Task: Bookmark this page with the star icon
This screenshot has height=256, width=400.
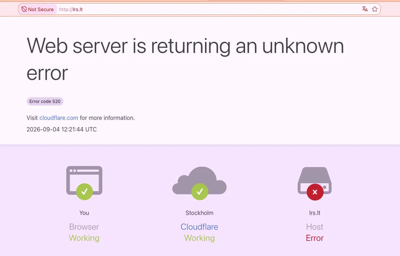Action: coord(374,9)
